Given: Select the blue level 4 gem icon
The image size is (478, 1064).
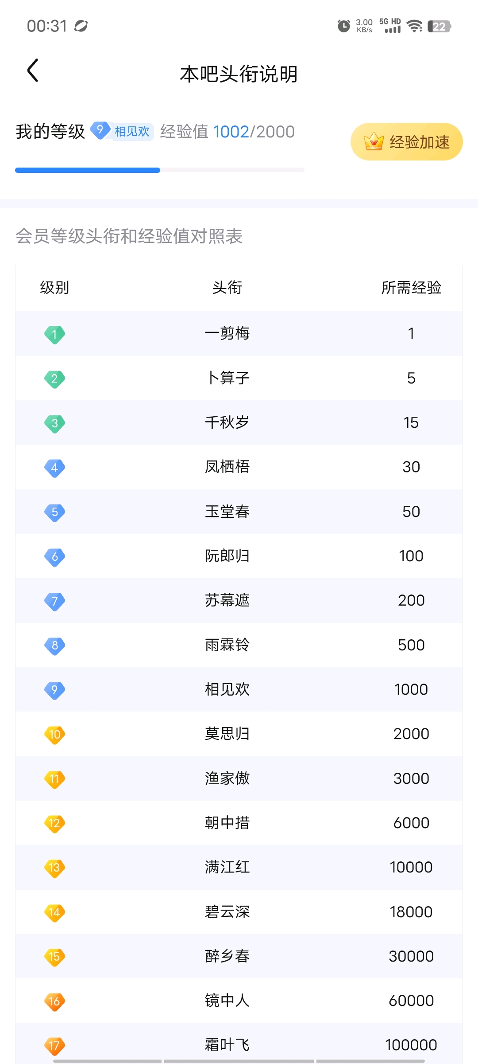Looking at the screenshot, I should click(54, 468).
